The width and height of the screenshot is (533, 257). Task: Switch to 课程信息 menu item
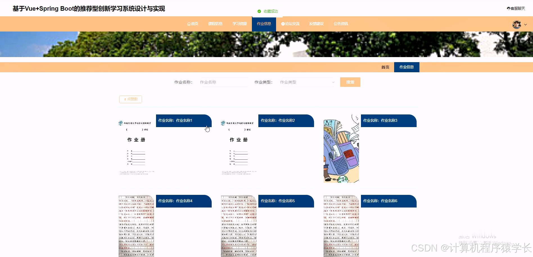[x=216, y=24]
